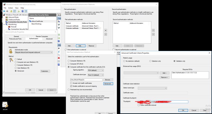This screenshot has width=212, height=114.
Task: Select 'No restriction (default)' radio button
Action: [124, 61]
